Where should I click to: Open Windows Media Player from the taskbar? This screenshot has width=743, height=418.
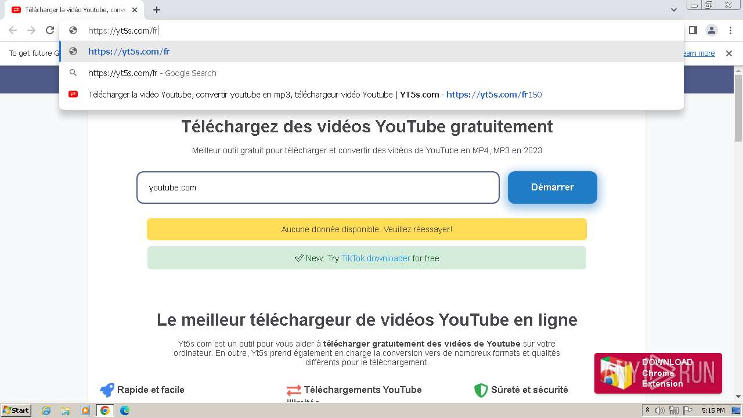pyautogui.click(x=85, y=410)
